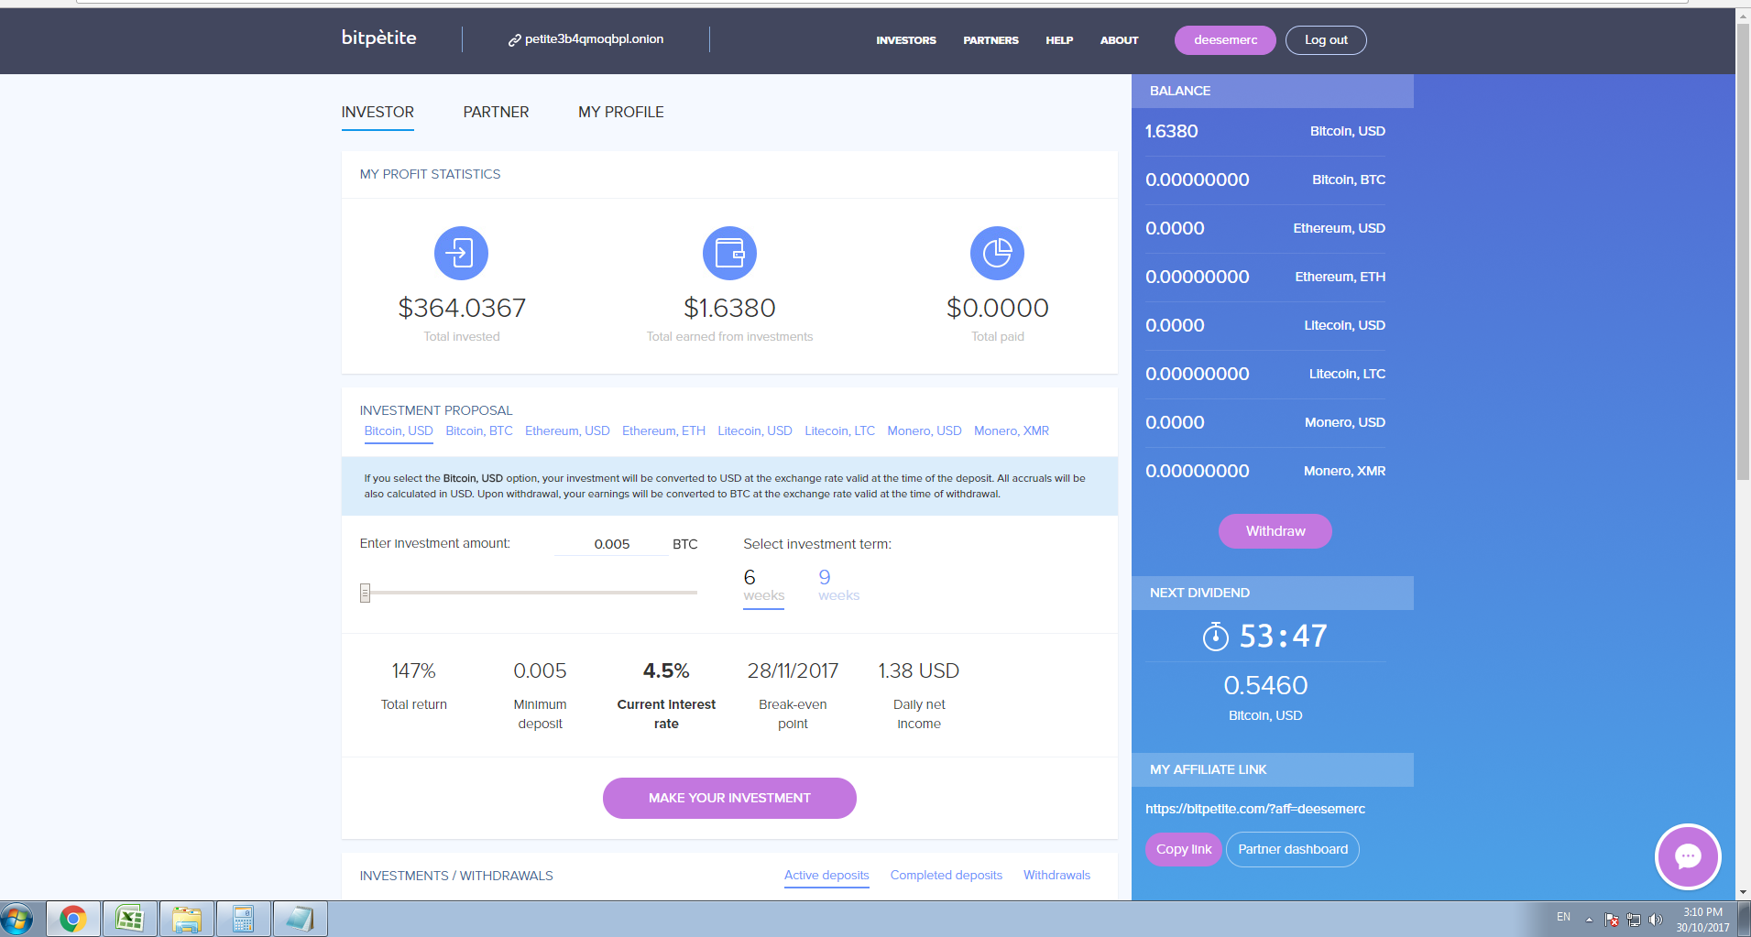Click the 4.5% Current interest rate value

666,671
